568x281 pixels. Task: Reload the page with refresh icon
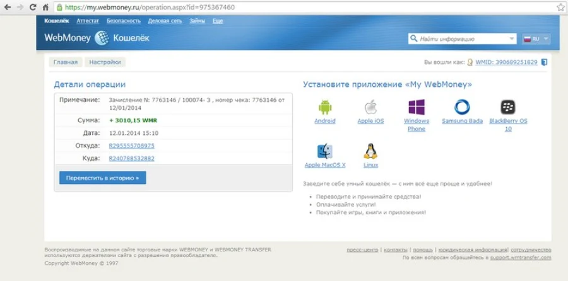(33, 7)
